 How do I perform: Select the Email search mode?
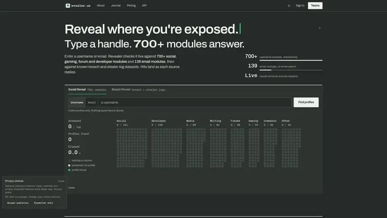[x=92, y=102]
